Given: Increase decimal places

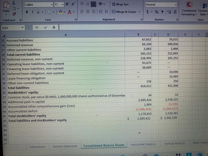Looking at the screenshot, I should click(x=169, y=12).
